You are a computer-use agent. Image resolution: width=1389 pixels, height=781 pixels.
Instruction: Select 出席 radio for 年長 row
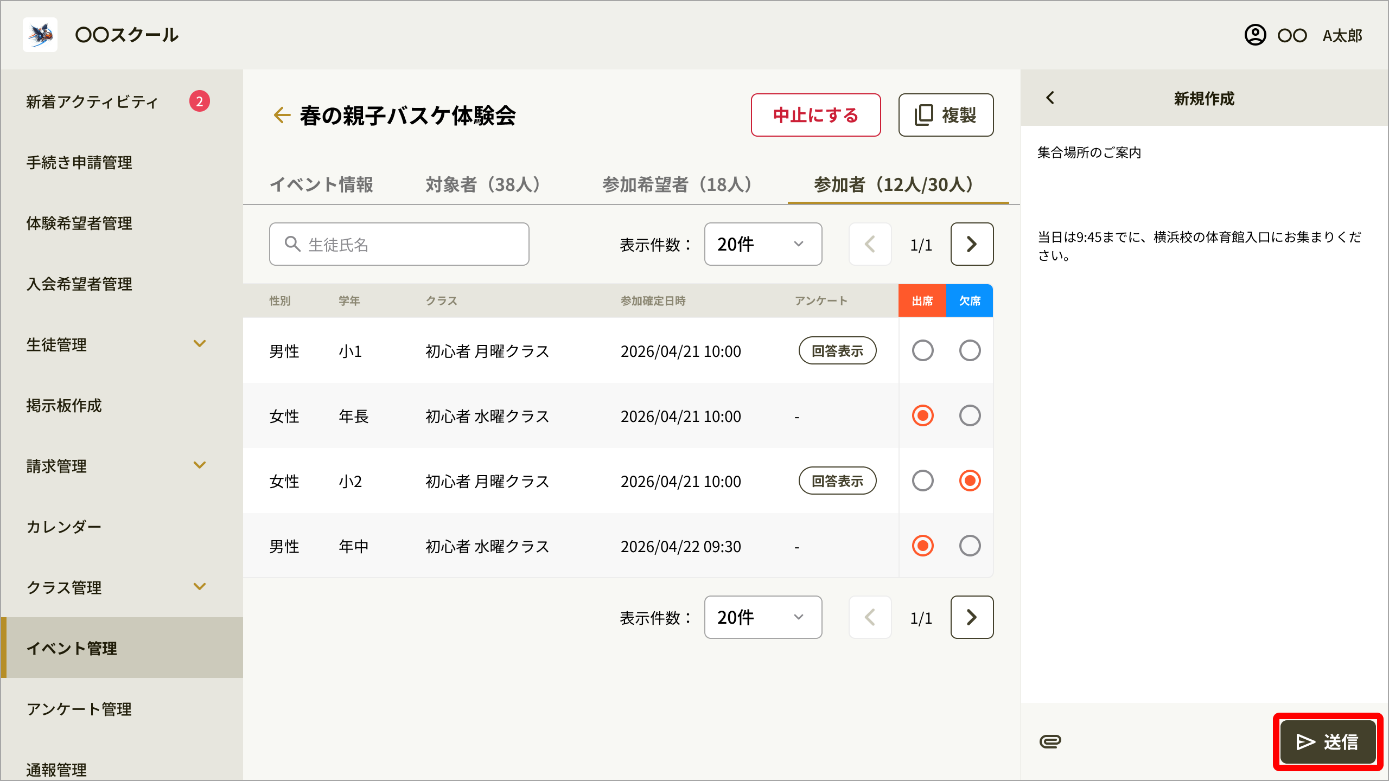(922, 415)
